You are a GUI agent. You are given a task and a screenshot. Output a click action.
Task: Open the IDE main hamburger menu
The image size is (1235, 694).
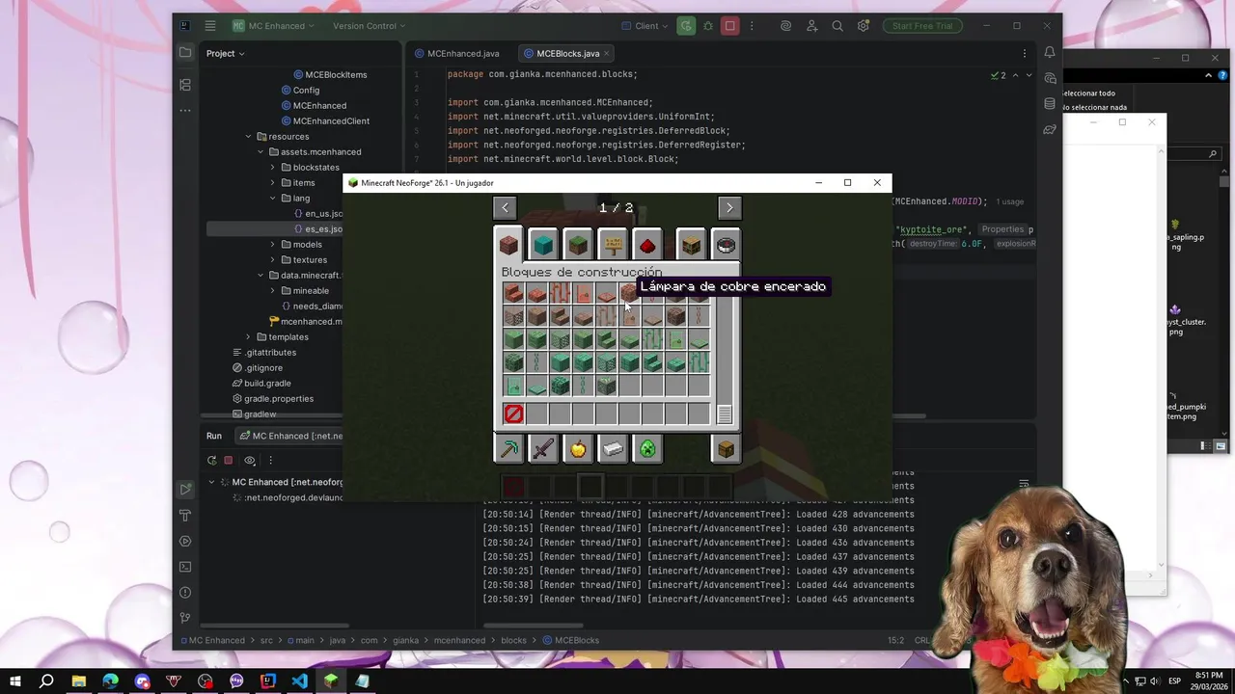(210, 26)
